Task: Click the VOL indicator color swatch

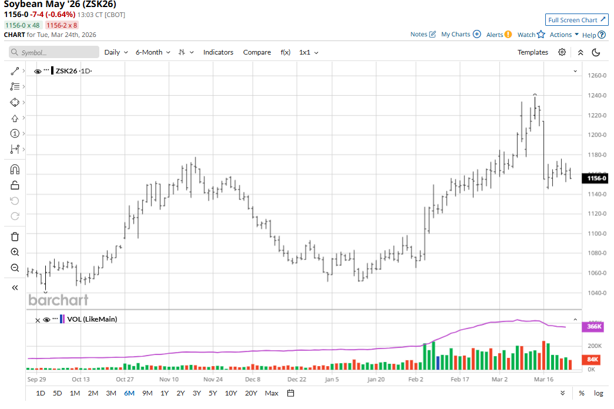Action: [62, 319]
